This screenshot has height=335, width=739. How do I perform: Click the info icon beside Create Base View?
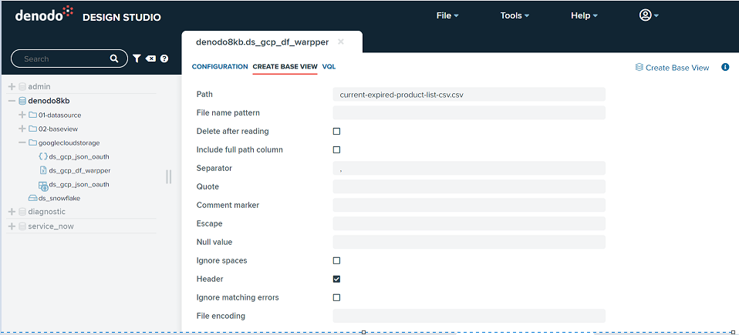coord(725,67)
